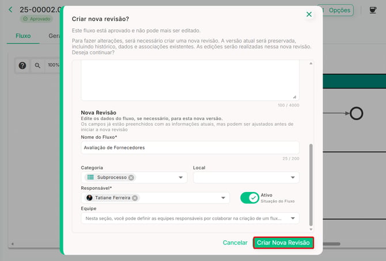
Task: Switch to the Fluxo tab
Action: click(x=23, y=36)
